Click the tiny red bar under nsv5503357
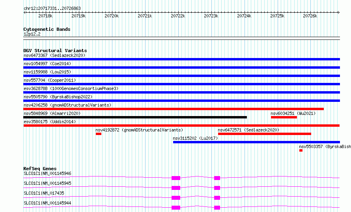 coord(301,150)
